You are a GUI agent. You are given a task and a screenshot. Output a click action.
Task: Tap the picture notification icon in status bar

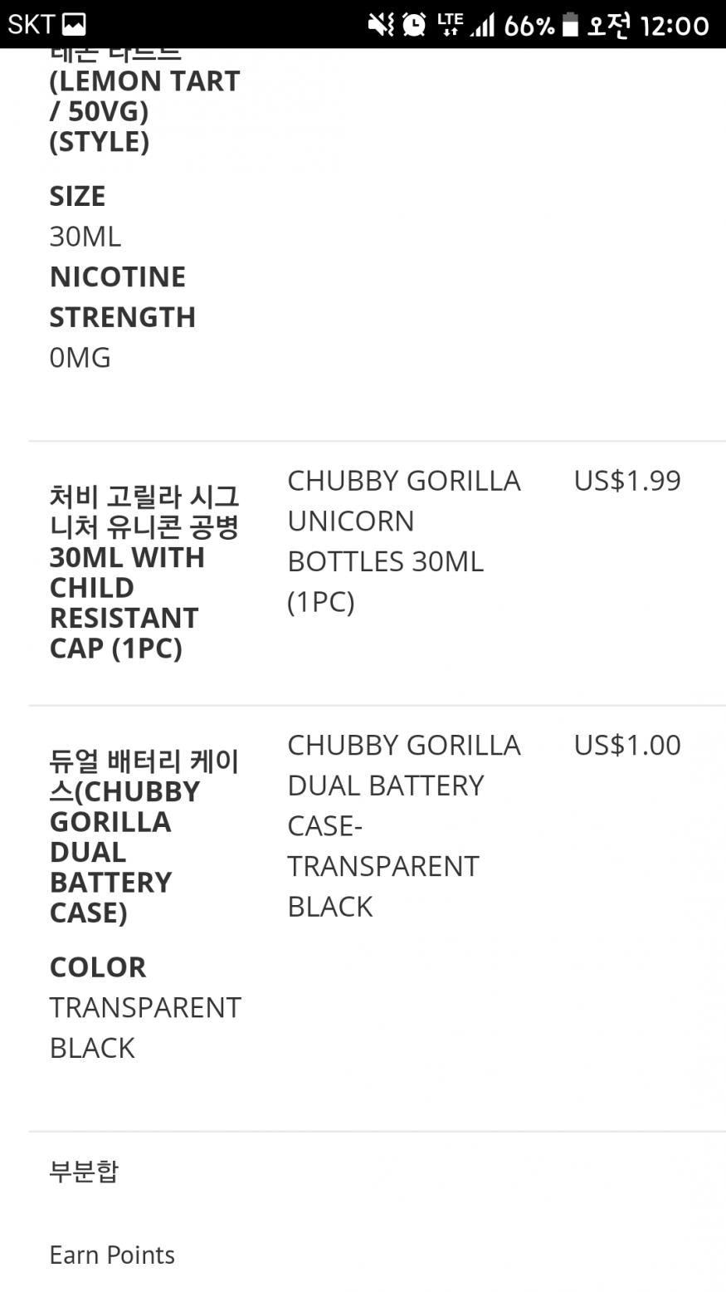tap(74, 25)
